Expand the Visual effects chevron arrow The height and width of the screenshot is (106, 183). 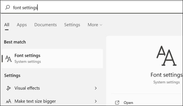click(96, 88)
